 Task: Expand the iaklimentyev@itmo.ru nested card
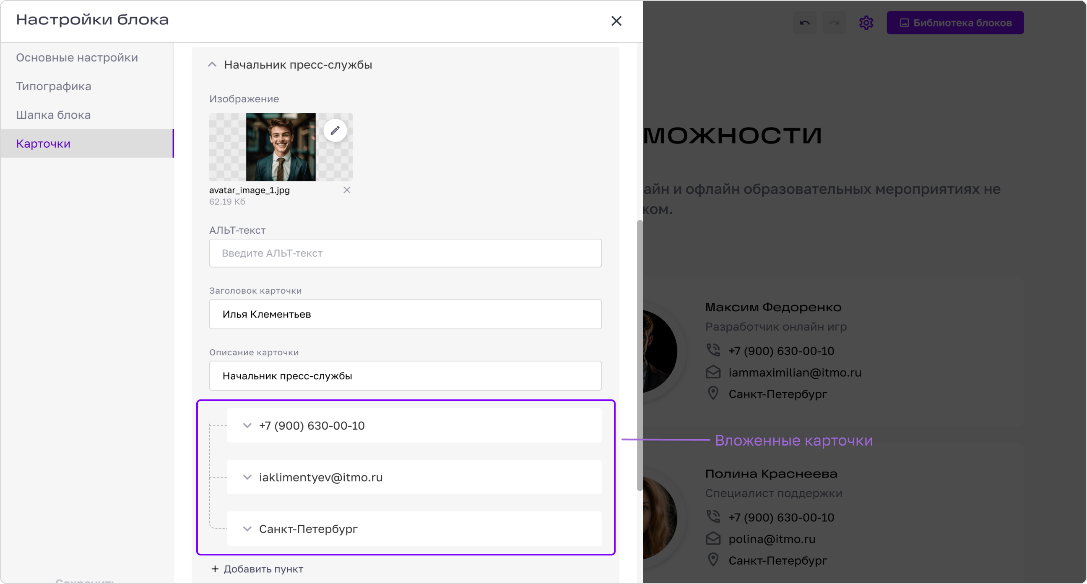coord(414,477)
